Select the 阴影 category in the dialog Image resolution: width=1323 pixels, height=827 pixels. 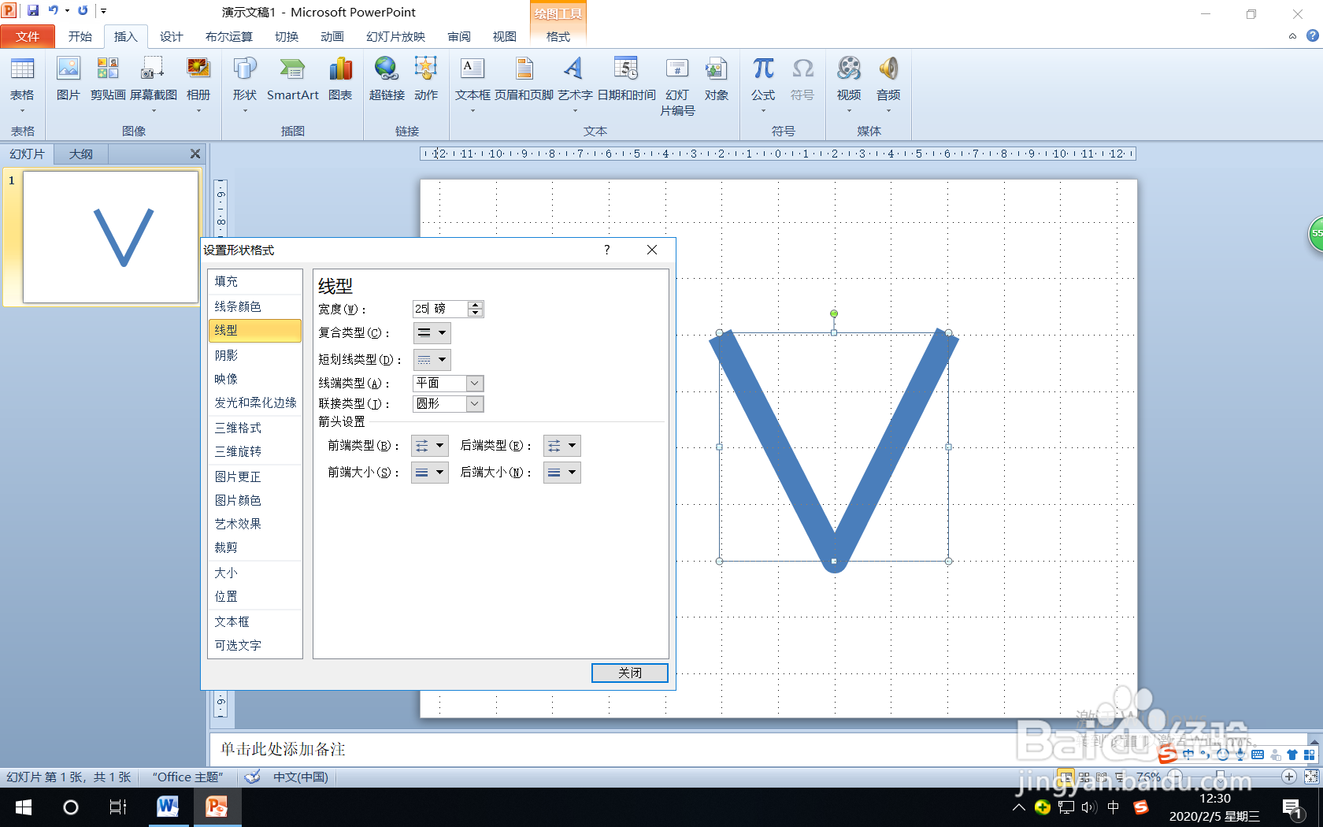(226, 354)
